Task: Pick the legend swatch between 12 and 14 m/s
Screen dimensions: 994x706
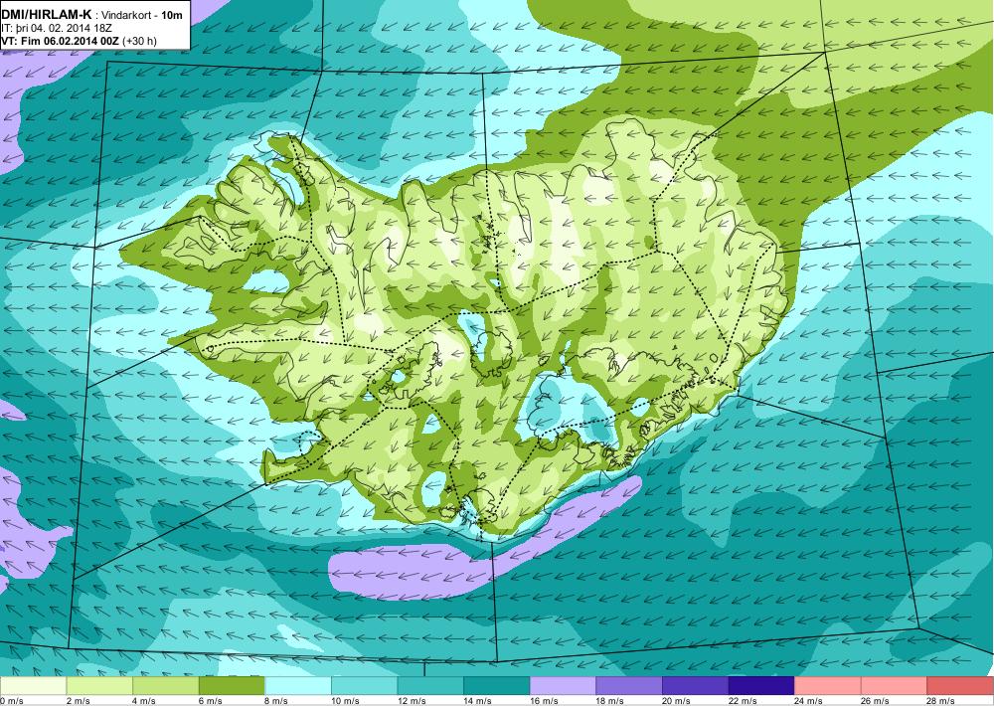Action: [430, 686]
